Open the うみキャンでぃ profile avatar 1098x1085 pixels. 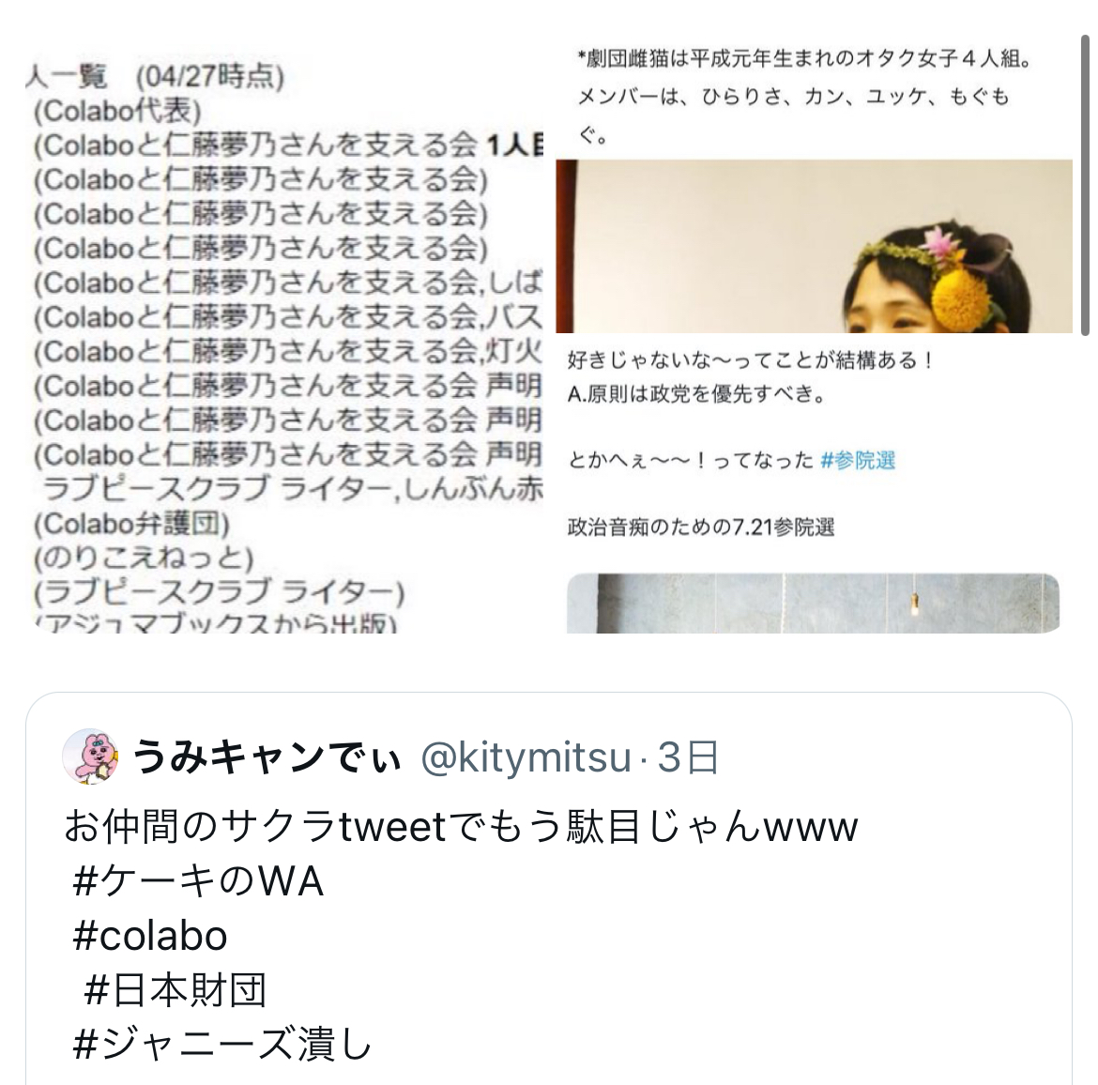[x=90, y=756]
